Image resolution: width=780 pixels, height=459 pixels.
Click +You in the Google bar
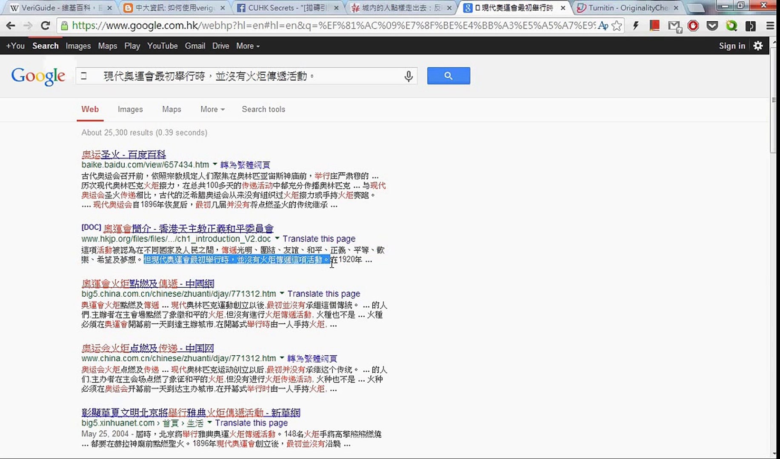[x=15, y=46]
